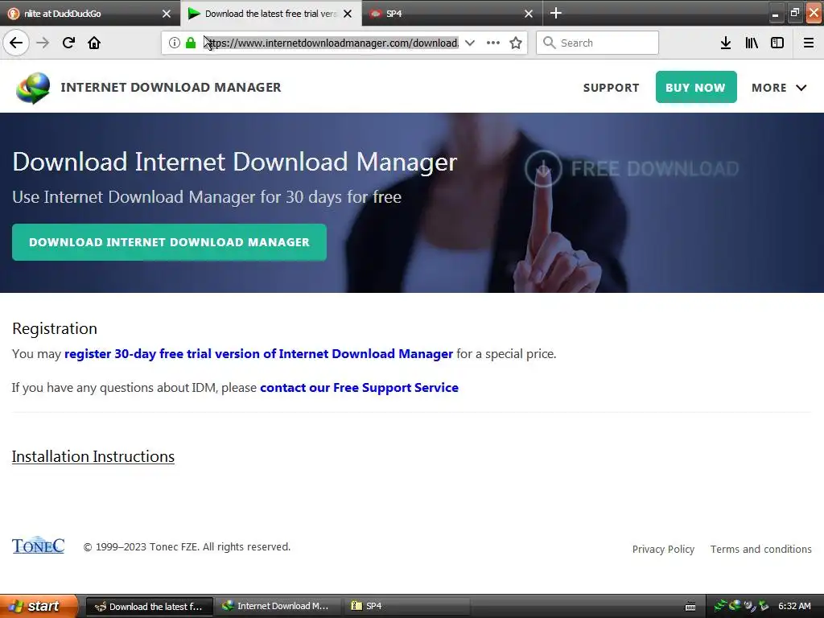
Task: Click the Tonec logo in footer
Action: click(x=39, y=546)
